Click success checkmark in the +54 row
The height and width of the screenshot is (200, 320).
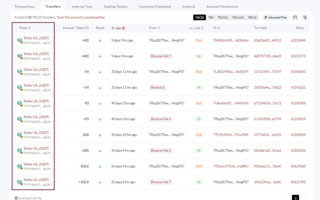point(100,88)
